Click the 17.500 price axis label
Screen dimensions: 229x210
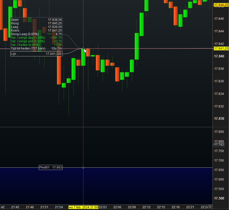[x=219, y=198]
